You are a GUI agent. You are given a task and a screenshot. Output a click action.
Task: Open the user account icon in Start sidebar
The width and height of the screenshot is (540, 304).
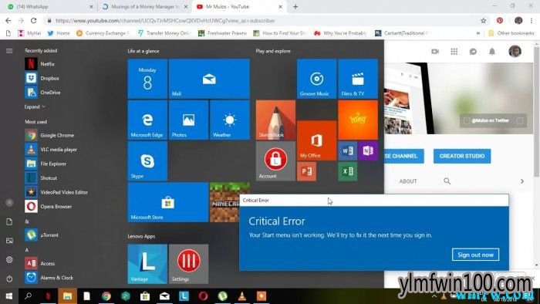(9, 203)
